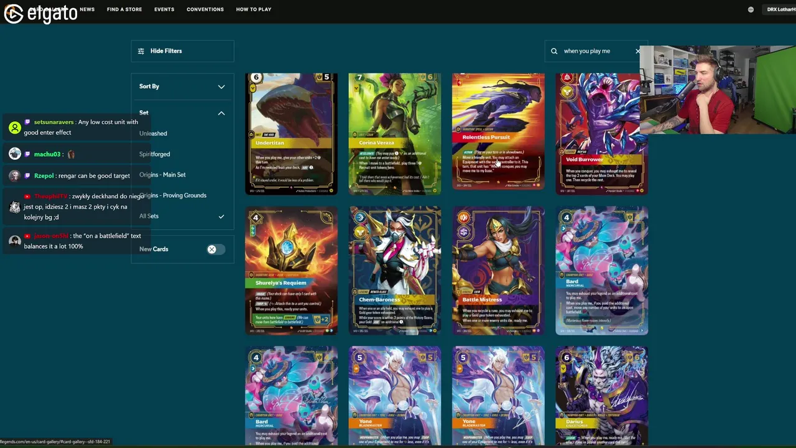Open the Events menu item
Screen dimensions: 796x448
(164, 9)
